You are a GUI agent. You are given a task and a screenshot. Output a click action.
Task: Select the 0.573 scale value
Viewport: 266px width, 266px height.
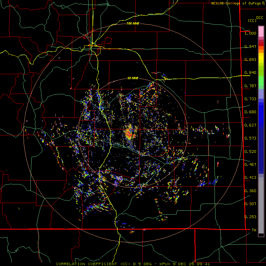250,138
